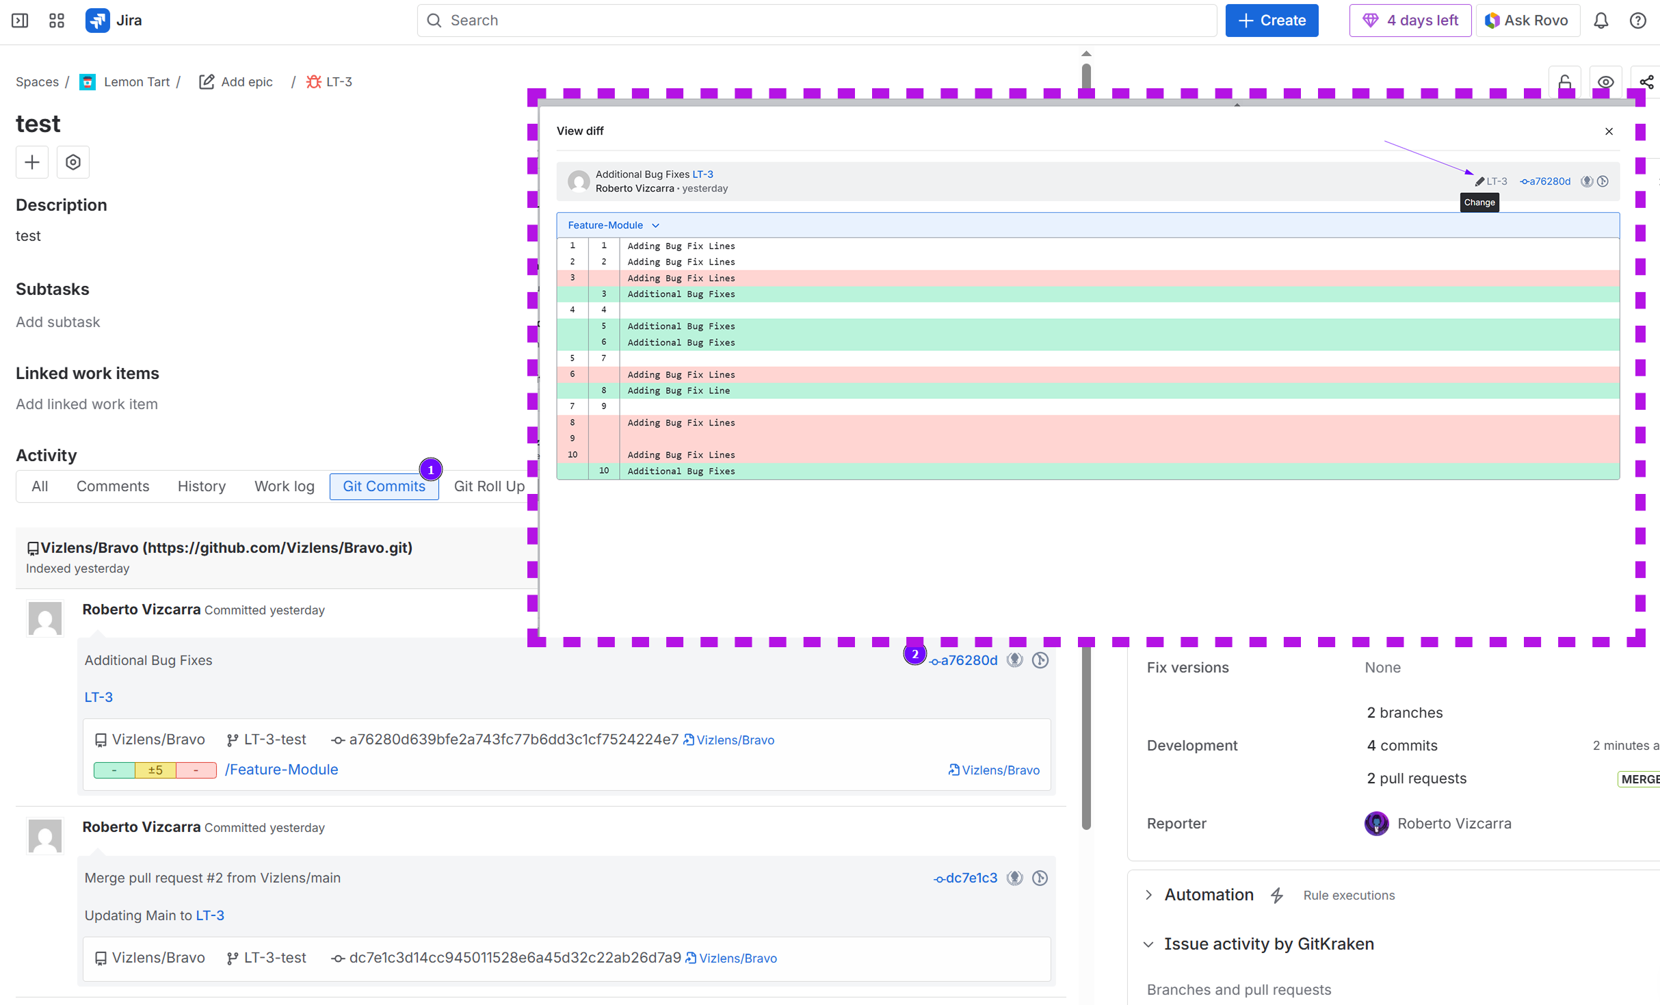Screen dimensions: 1660x1005
Task: Close the View diff dialog
Action: pos(1609,131)
